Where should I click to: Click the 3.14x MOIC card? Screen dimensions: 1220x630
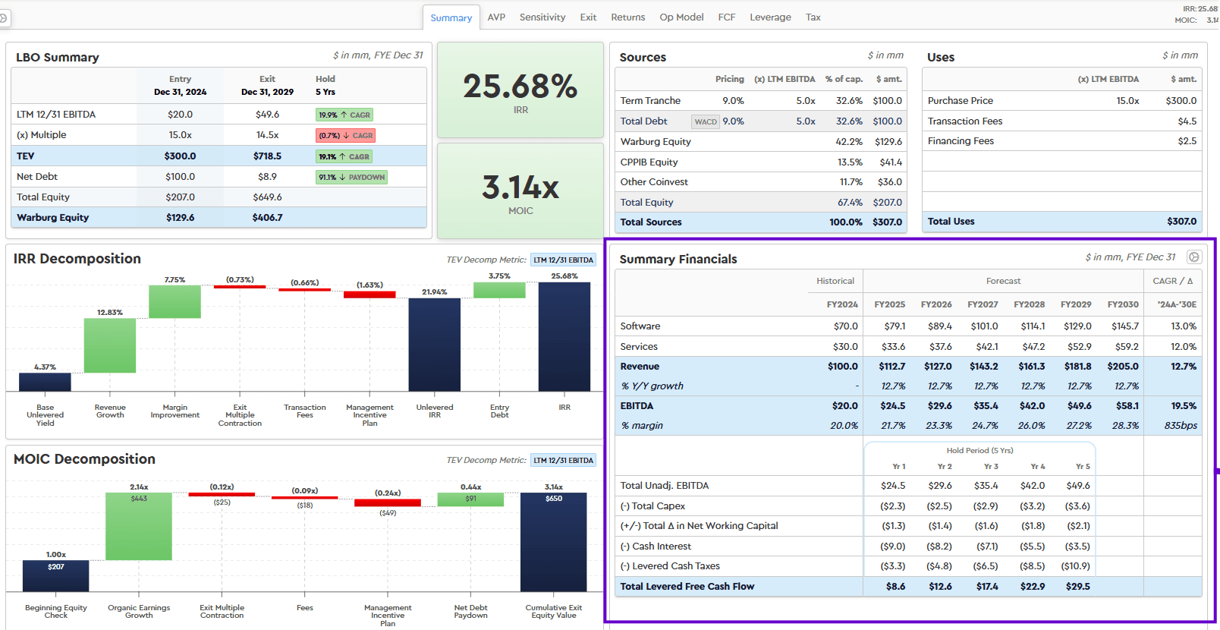(520, 191)
